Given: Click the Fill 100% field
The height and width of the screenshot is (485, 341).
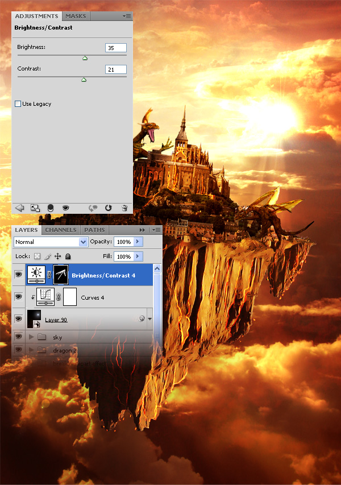Looking at the screenshot, I should pos(124,256).
